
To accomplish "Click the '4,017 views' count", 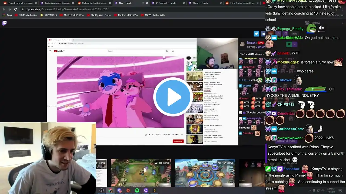I will point(255,54).
